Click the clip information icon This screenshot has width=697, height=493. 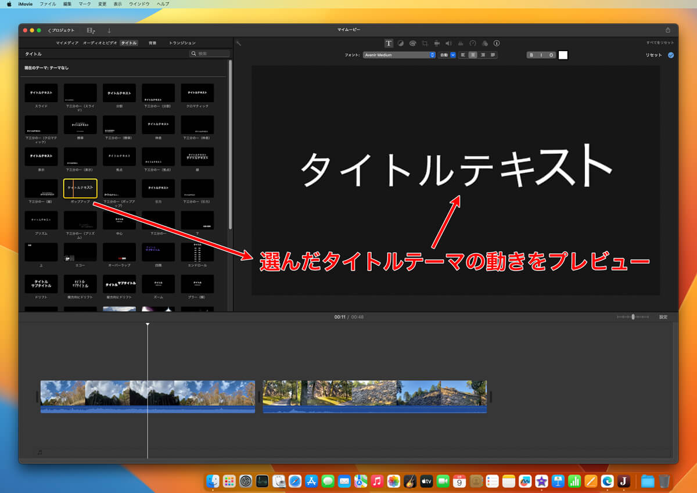(x=497, y=43)
